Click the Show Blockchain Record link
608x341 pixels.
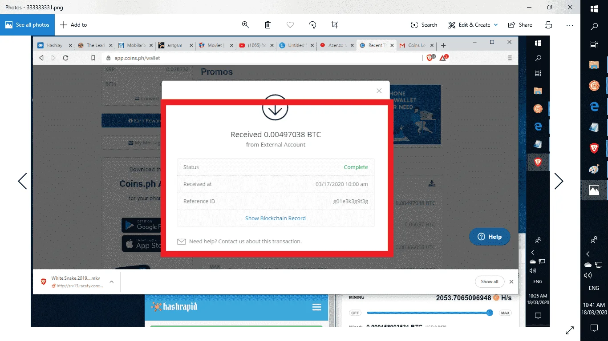[276, 218]
